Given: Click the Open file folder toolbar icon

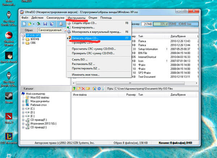Looking at the screenshot, I should [30, 24].
